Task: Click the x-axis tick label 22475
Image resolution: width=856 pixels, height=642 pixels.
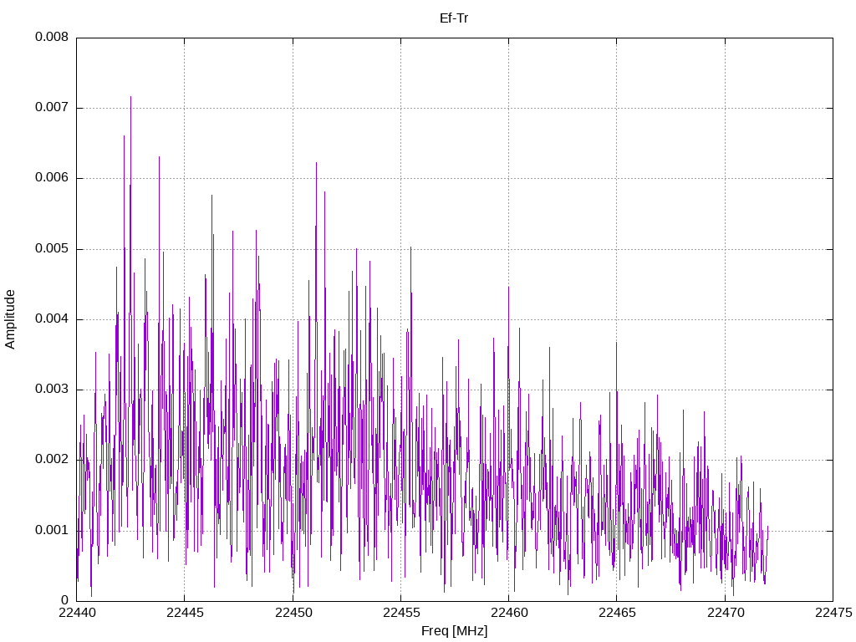Action: point(833,613)
